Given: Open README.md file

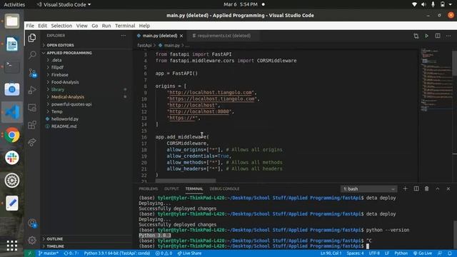Looking at the screenshot, I should (x=86, y=126).
